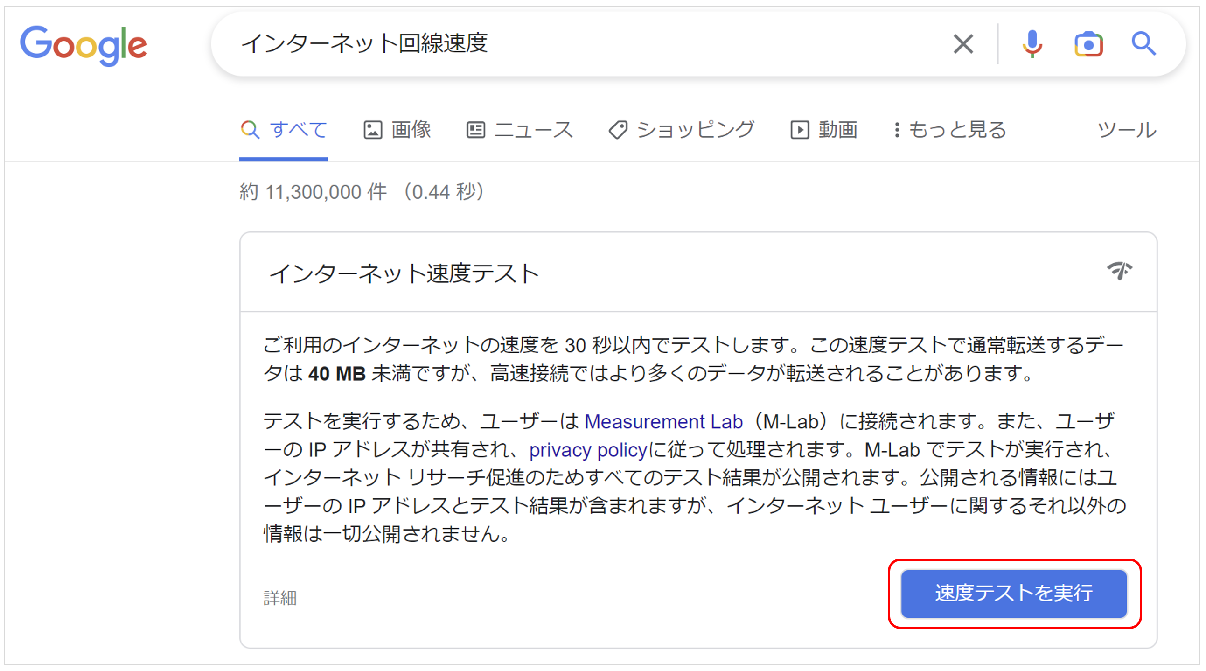Start voice search with microphone icon
1206x671 pixels.
pyautogui.click(x=1032, y=44)
